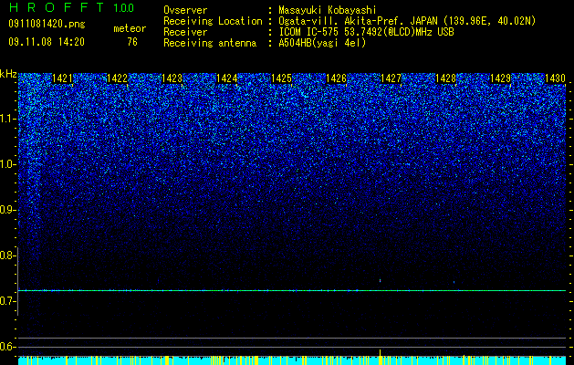Select the 1424 time marker label
Image resolution: width=574 pixels, height=365 pixels.
click(226, 78)
